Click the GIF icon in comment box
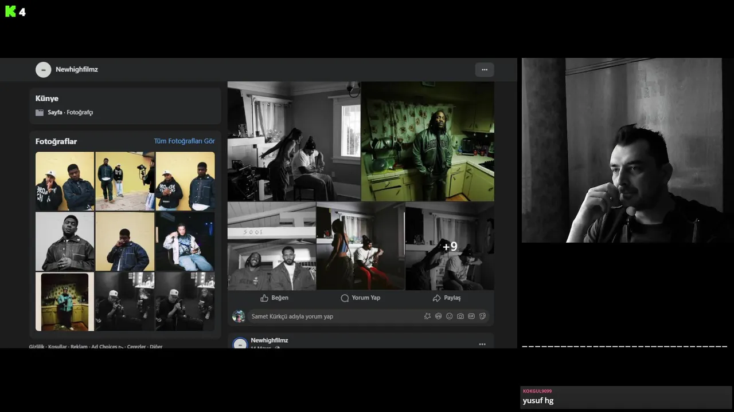Image resolution: width=734 pixels, height=412 pixels. [x=471, y=316]
